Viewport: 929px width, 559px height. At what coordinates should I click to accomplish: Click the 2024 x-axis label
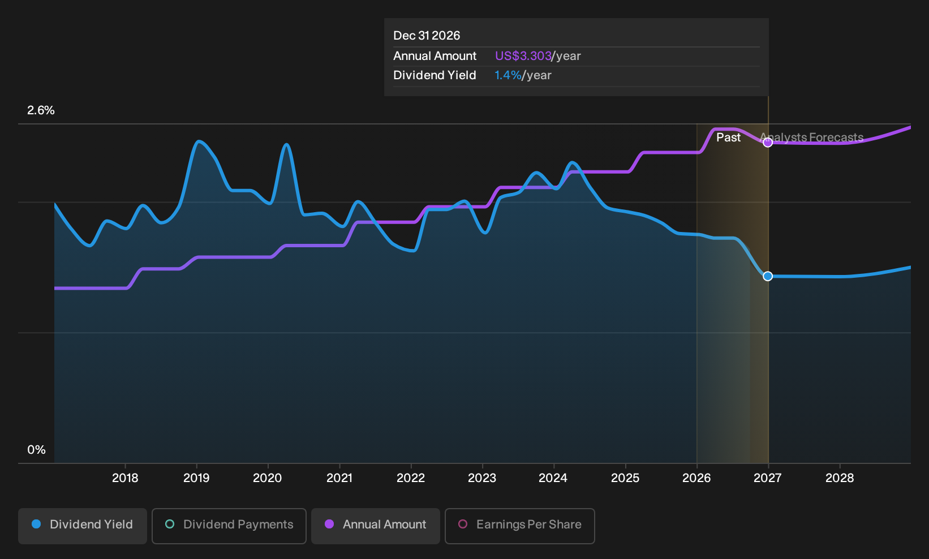pyautogui.click(x=553, y=478)
